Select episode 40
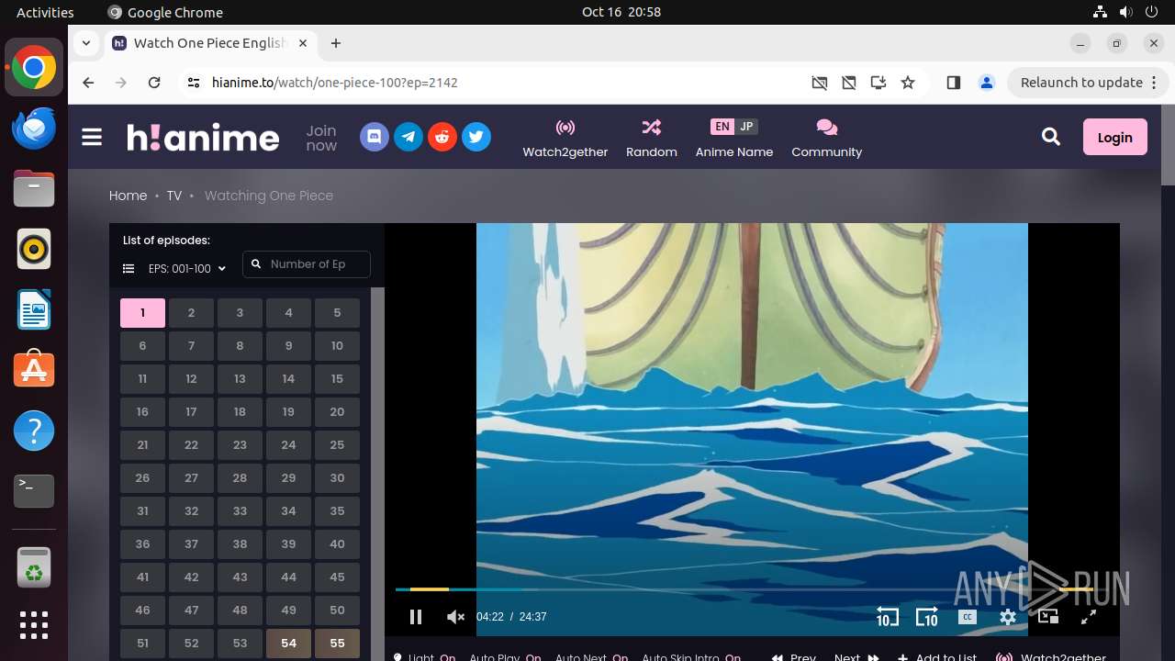The image size is (1175, 661). tap(337, 544)
